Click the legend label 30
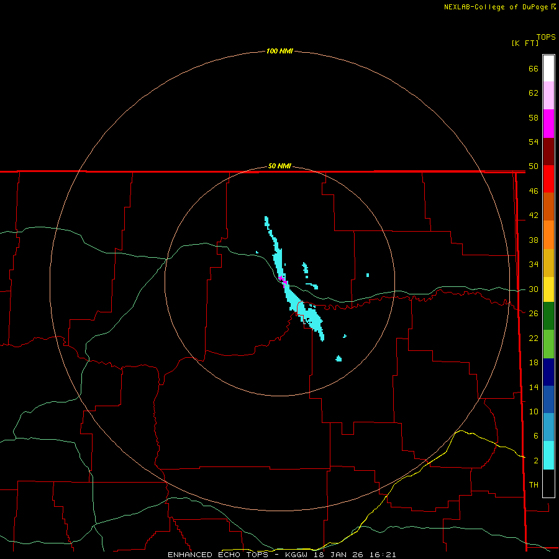The image size is (559, 559). 534,289
